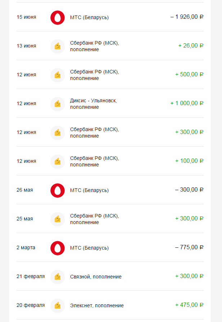Open the МТС (Беларусь) payment of 1 926,00

89,17
